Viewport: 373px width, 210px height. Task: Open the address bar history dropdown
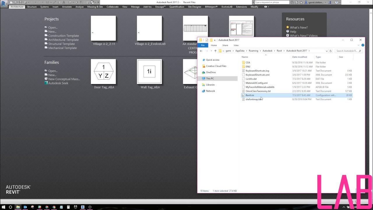coord(326,51)
